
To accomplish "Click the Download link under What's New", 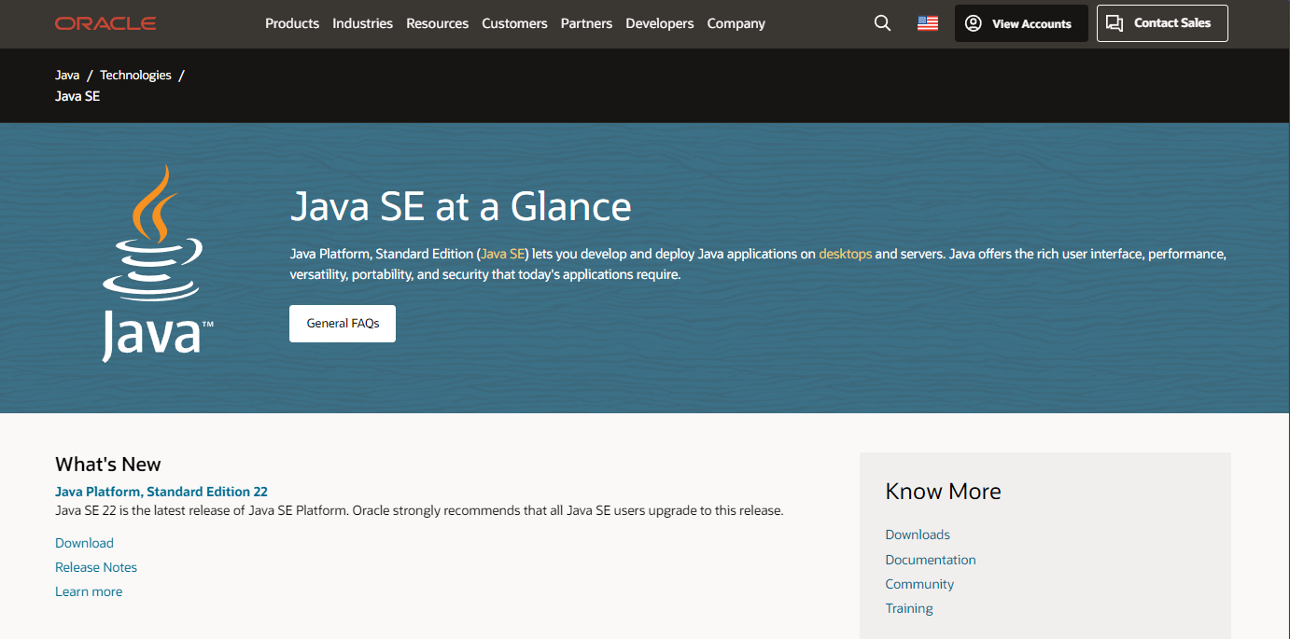I will point(84,543).
